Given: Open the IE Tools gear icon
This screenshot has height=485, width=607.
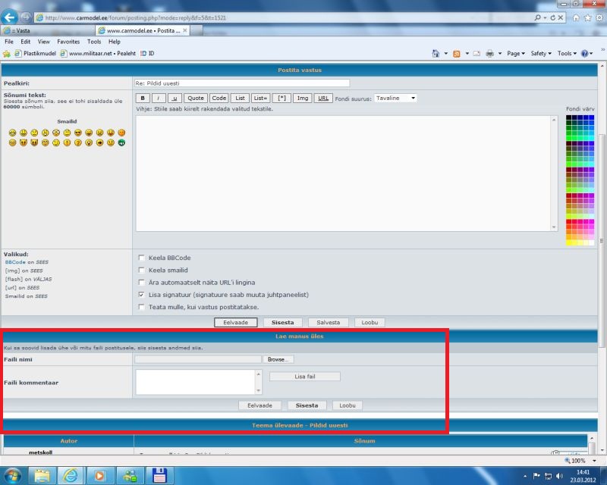Looking at the screenshot, I should pyautogui.click(x=598, y=17).
